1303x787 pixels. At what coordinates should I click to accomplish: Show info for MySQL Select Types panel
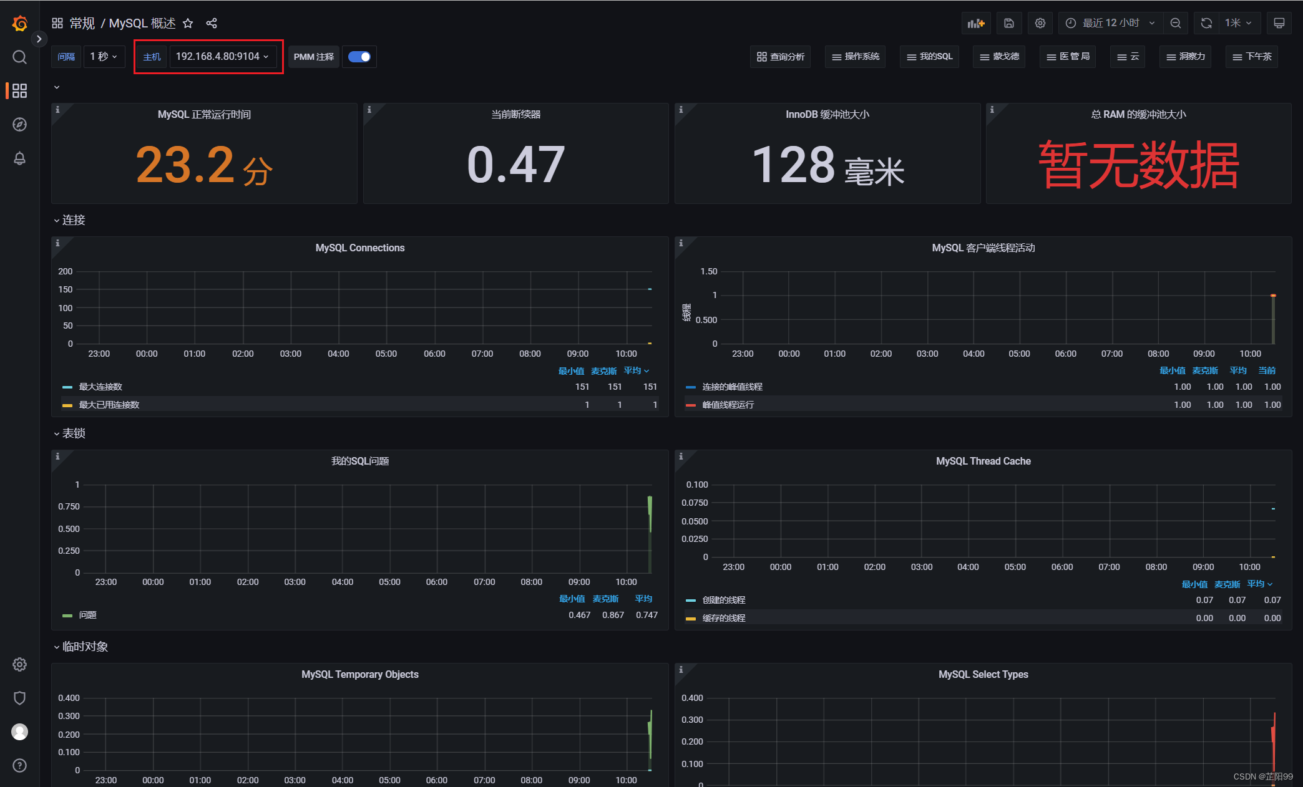[x=681, y=670]
